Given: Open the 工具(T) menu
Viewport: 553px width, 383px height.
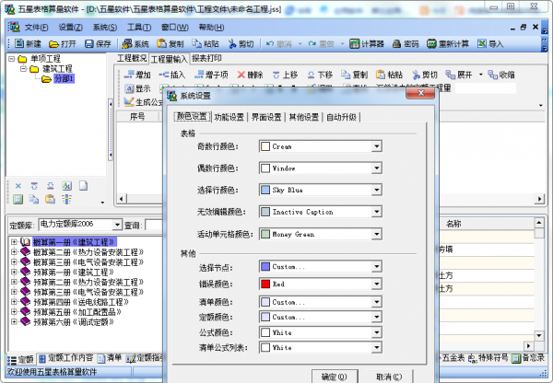Looking at the screenshot, I should [x=139, y=27].
